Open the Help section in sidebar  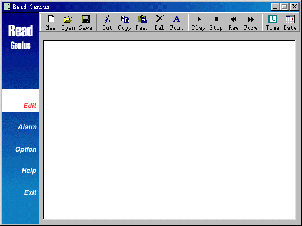pos(29,171)
